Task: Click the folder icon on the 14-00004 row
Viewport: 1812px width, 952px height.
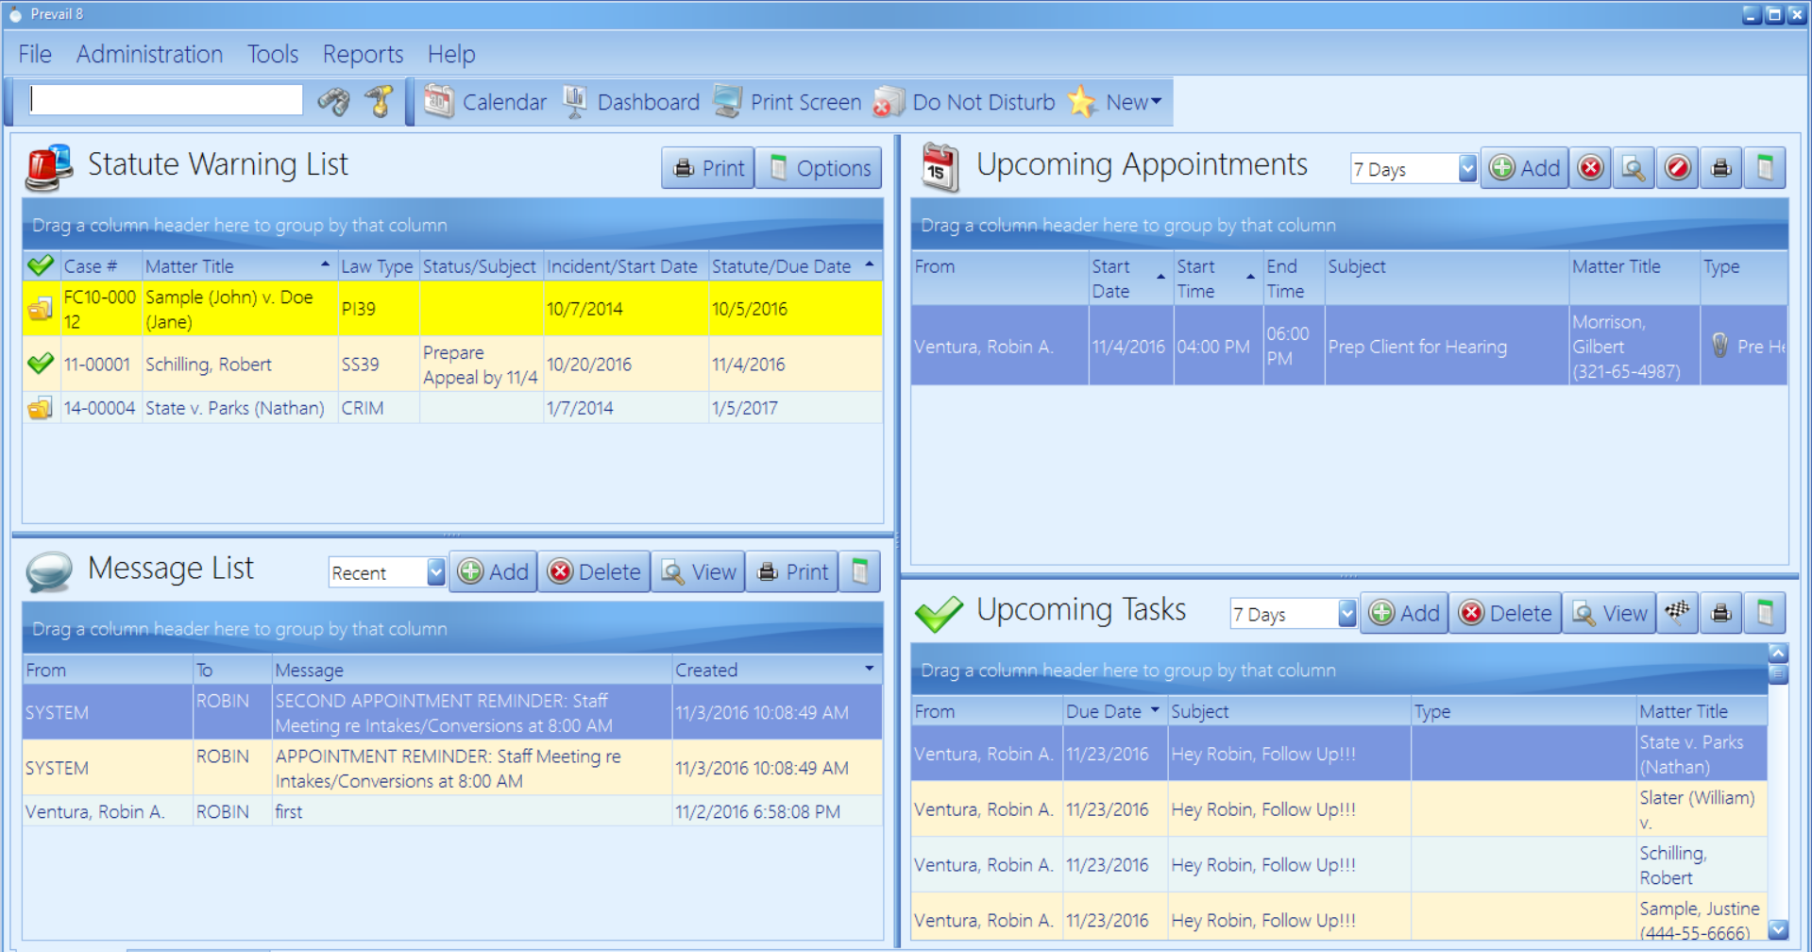Action: (40, 408)
